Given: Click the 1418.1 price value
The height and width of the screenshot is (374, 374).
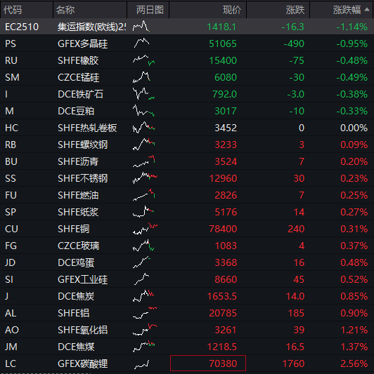Looking at the screenshot, I should coord(221,27).
